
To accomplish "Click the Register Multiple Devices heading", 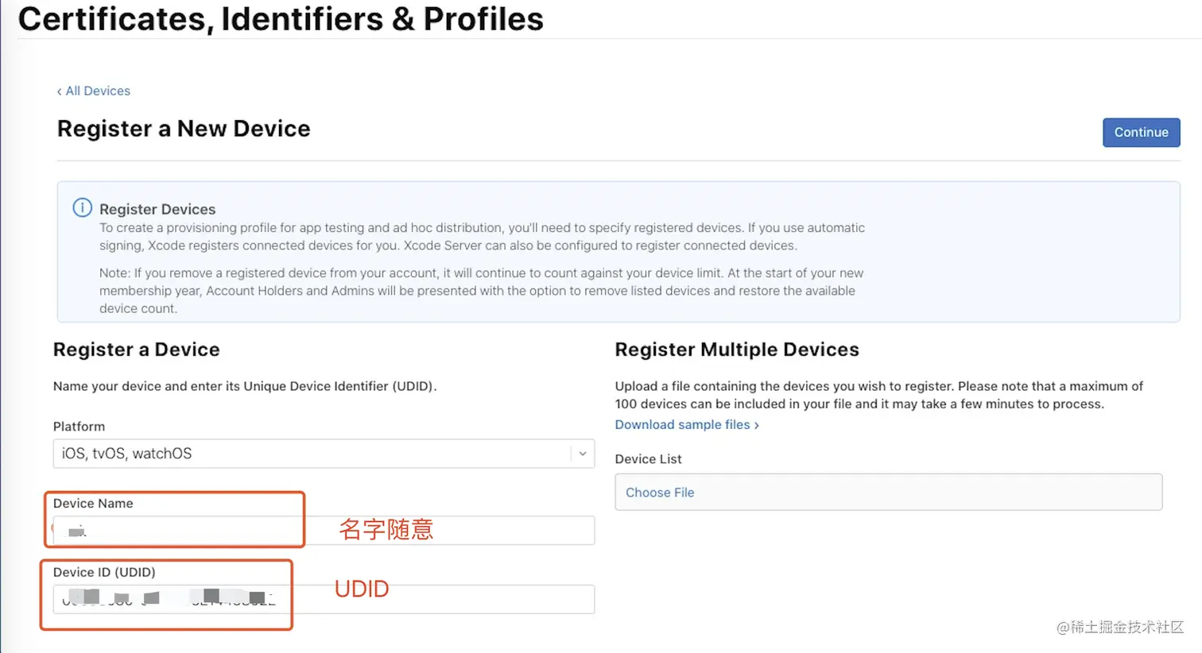I will click(x=736, y=350).
